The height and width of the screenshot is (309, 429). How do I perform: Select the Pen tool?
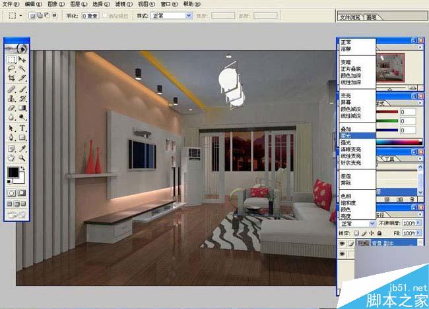pyautogui.click(x=11, y=137)
